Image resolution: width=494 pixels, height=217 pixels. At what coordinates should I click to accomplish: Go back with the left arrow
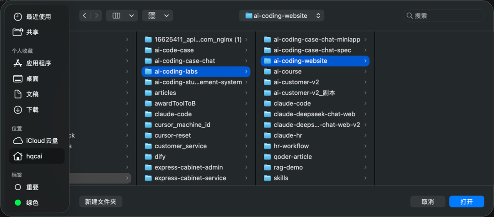coord(85,15)
